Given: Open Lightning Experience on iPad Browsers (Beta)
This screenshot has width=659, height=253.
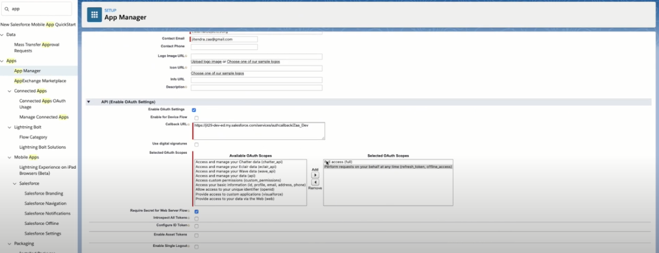Looking at the screenshot, I should coord(47,169).
